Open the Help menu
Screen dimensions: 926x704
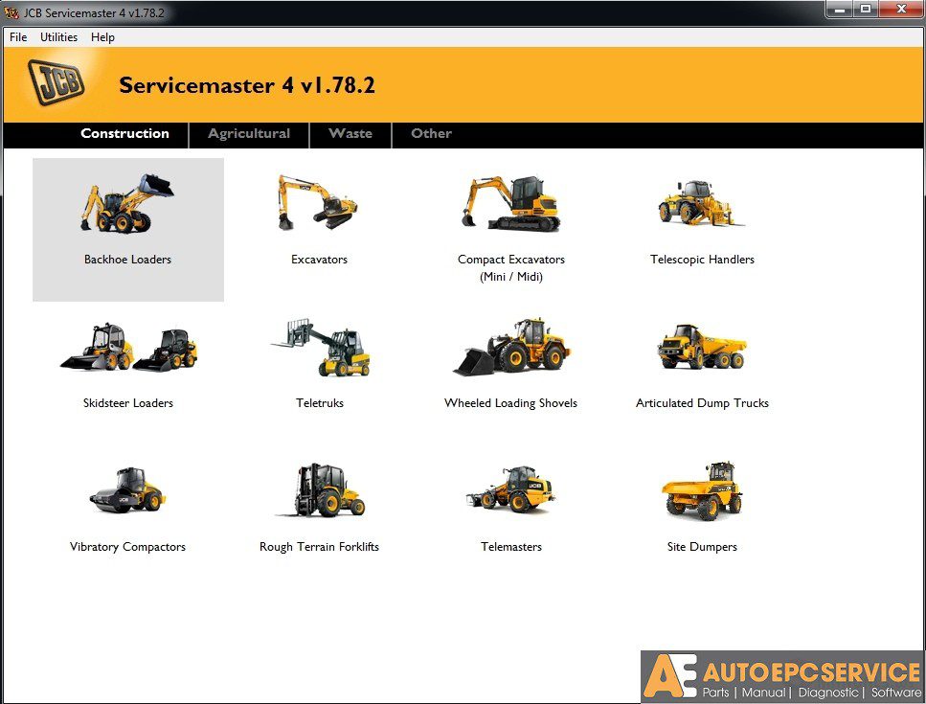click(x=102, y=37)
